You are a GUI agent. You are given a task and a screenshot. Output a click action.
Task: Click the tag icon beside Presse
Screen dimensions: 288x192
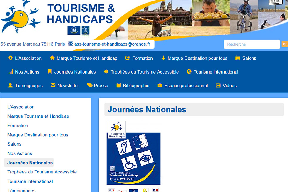coord(90,85)
